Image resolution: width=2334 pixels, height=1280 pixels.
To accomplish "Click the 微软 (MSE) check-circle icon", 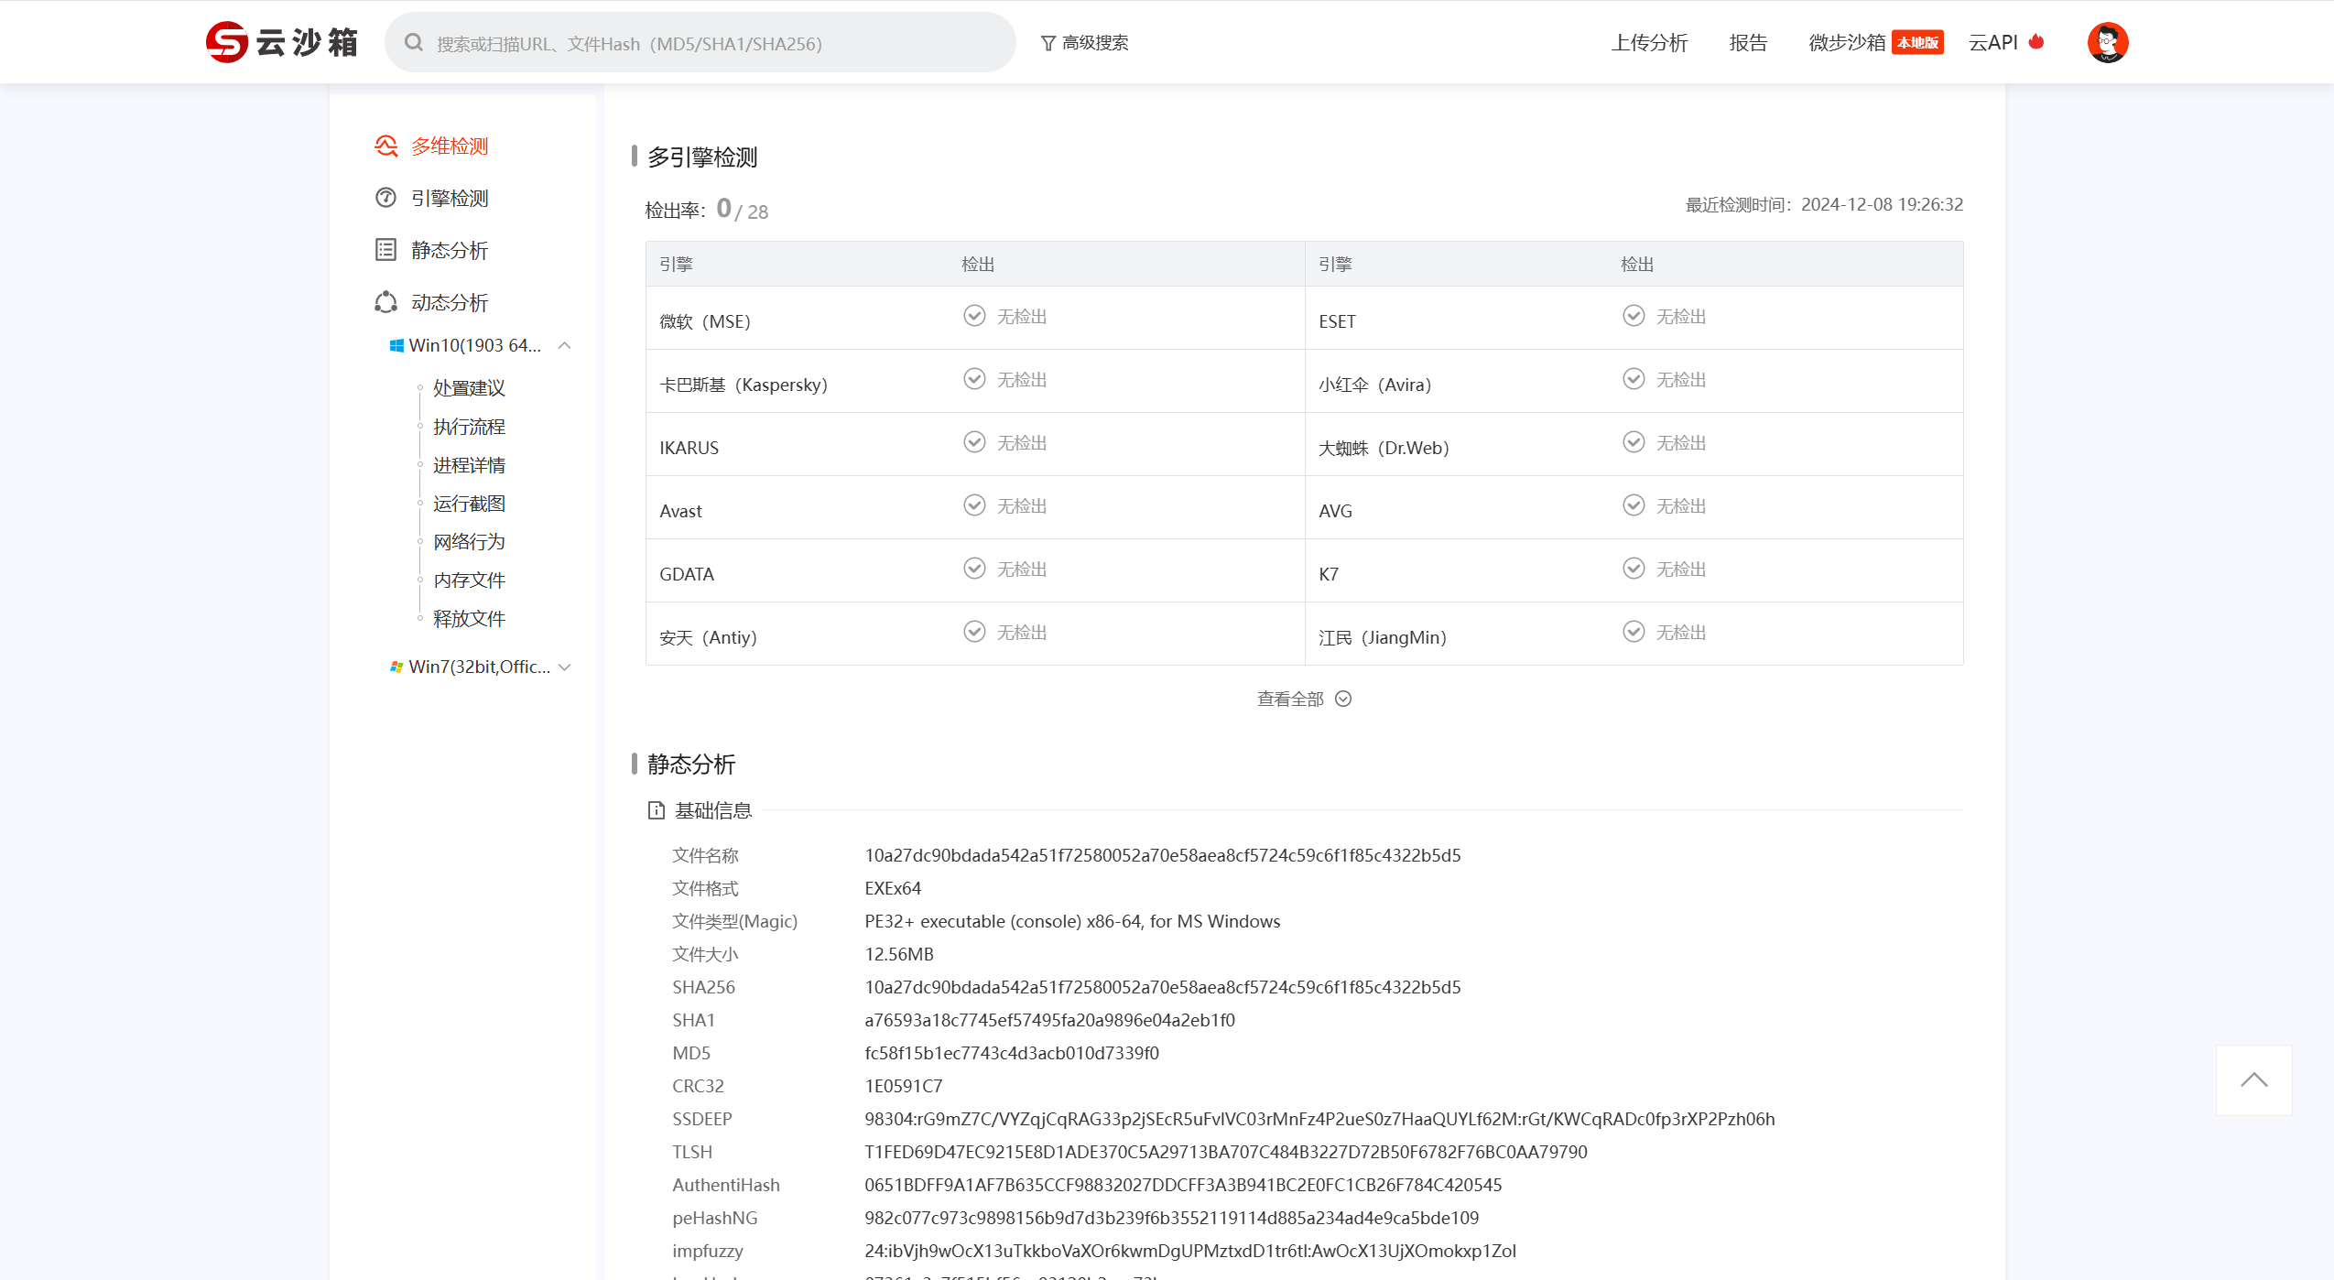I will coord(974,316).
